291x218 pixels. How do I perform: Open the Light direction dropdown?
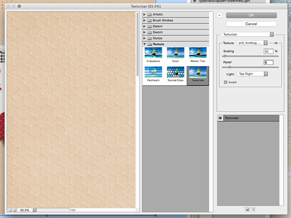coord(252,74)
